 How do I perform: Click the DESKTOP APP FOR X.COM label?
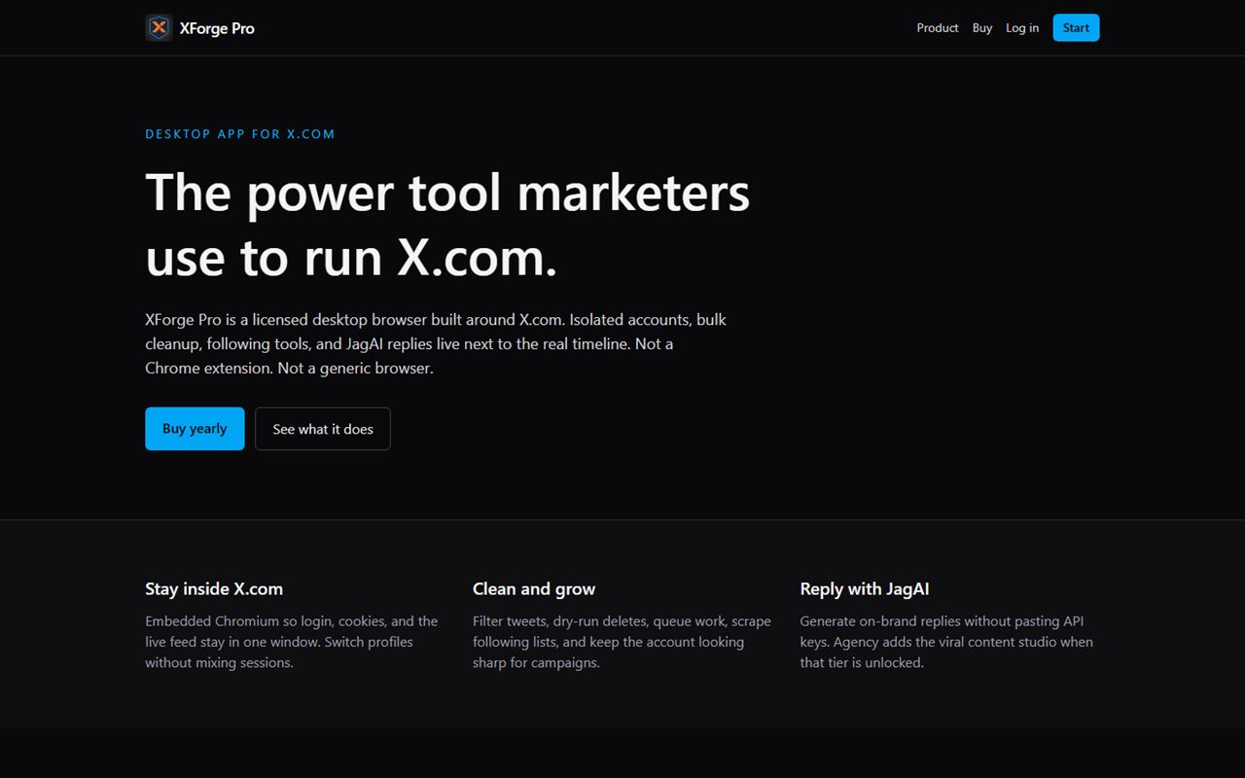tap(240, 134)
